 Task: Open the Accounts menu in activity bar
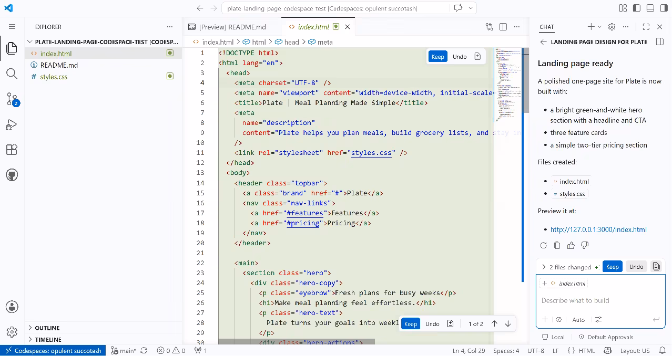tap(12, 307)
